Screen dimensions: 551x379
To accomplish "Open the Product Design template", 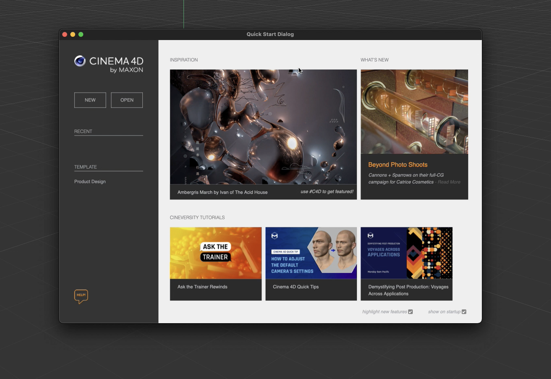I will 90,182.
